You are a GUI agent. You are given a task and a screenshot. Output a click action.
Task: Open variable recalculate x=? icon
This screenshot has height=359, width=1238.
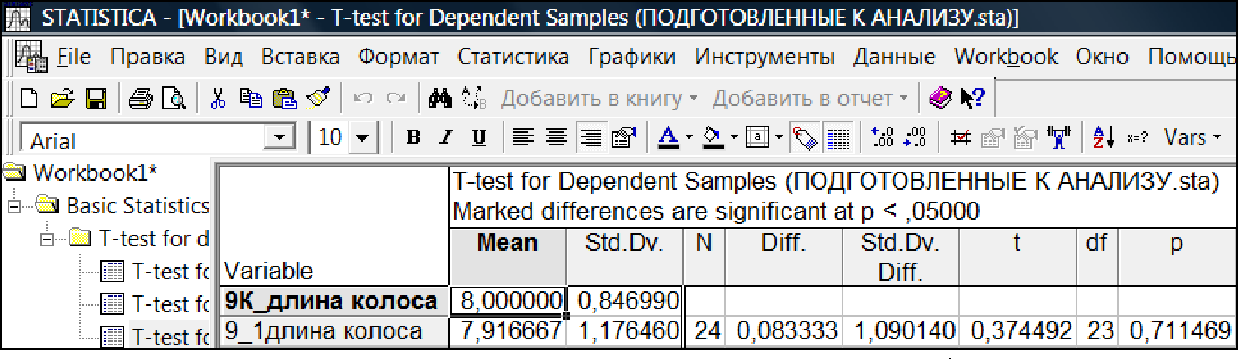1137,137
